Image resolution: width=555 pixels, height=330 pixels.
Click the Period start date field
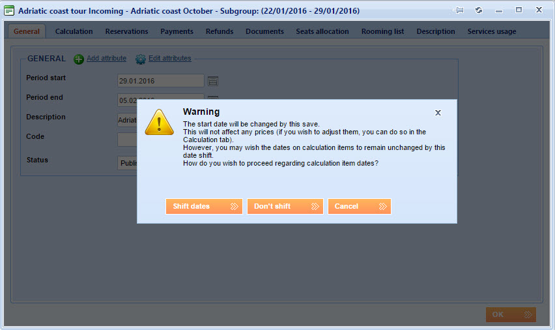coord(161,81)
